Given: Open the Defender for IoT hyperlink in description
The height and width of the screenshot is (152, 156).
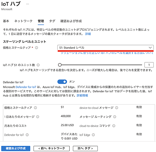Looking at the screenshot, I should coord(26,87).
